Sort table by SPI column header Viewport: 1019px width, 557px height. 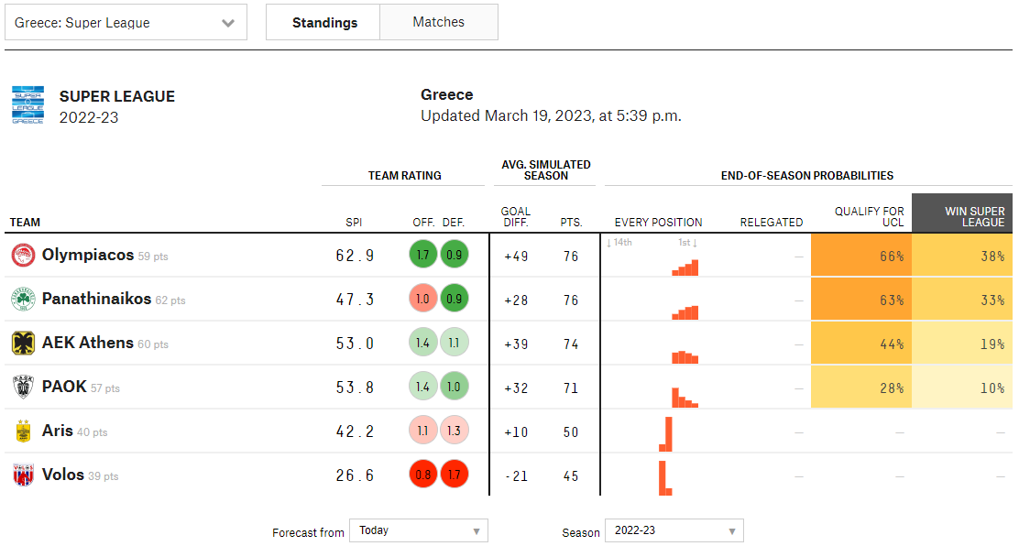click(x=354, y=223)
